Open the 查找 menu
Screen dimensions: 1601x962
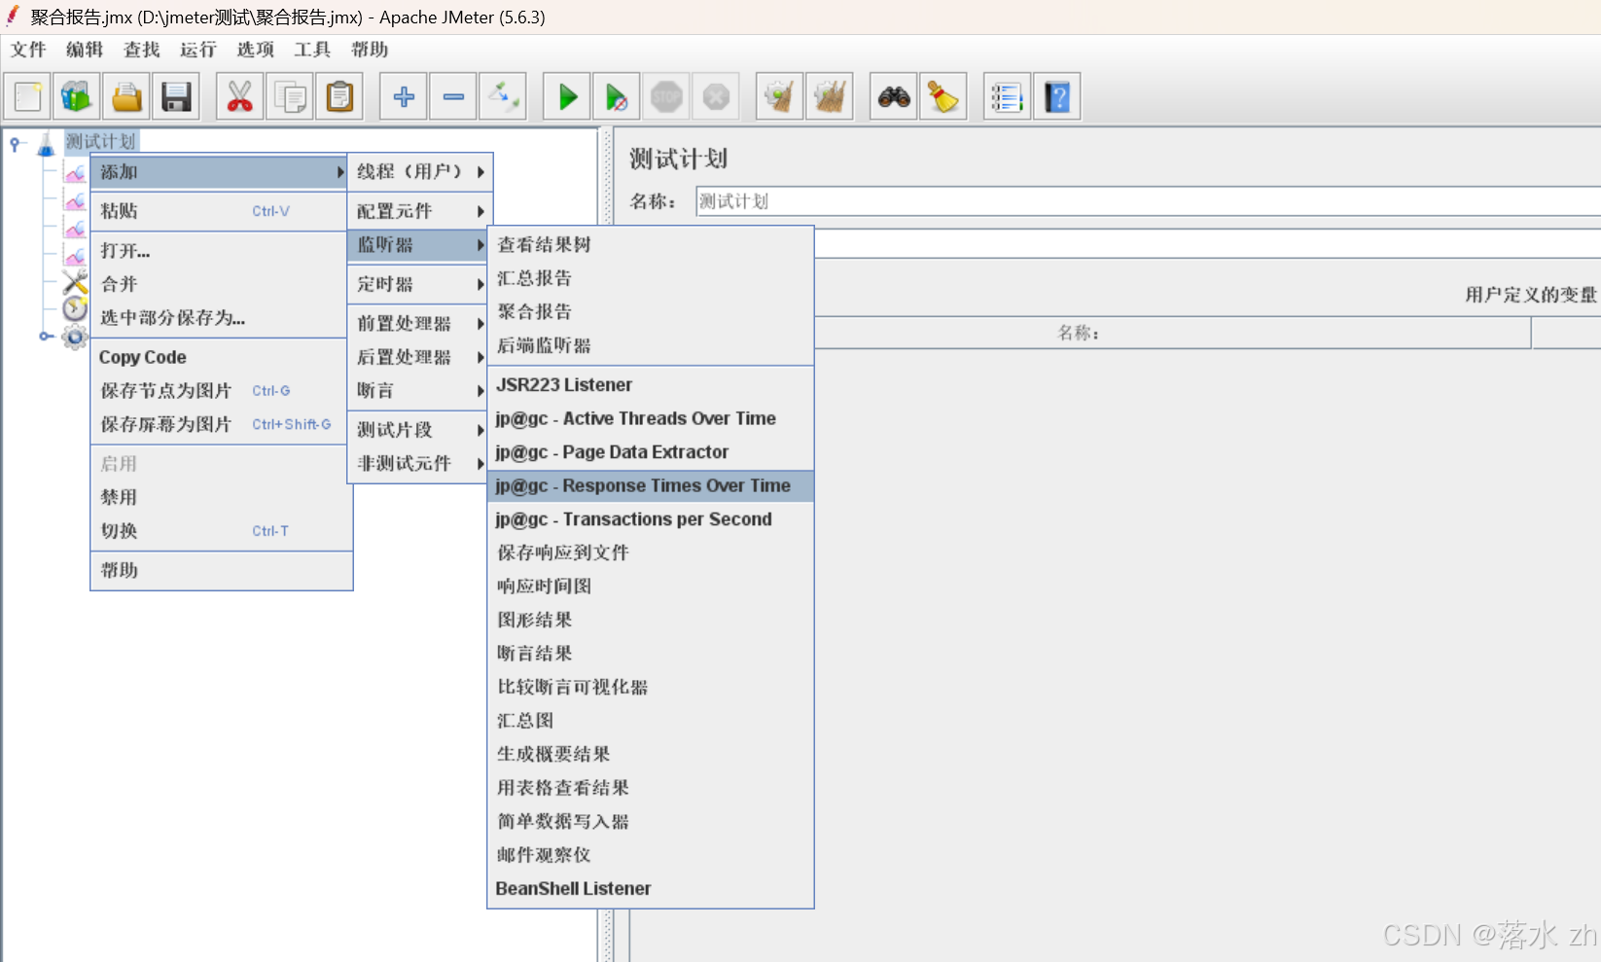142,50
